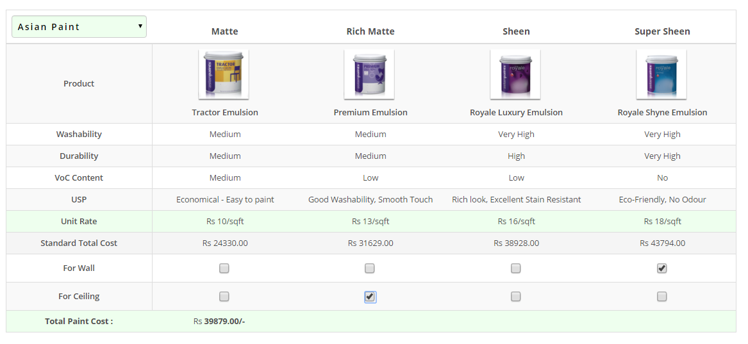Check For Wall under Matte

point(224,268)
